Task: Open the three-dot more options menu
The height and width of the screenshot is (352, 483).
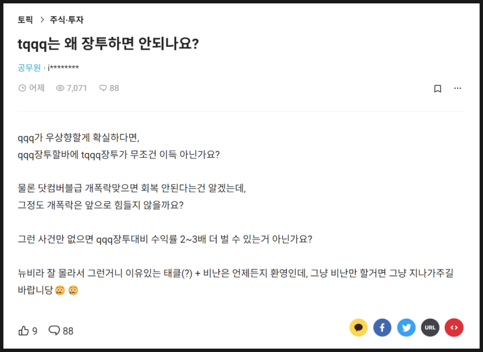Action: pyautogui.click(x=458, y=88)
